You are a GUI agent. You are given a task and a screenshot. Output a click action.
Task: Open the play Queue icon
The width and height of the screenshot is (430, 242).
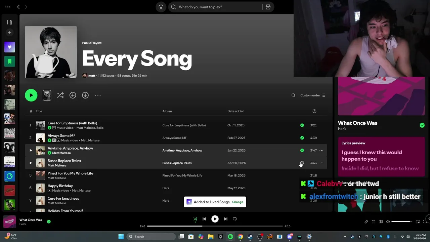[x=374, y=221]
